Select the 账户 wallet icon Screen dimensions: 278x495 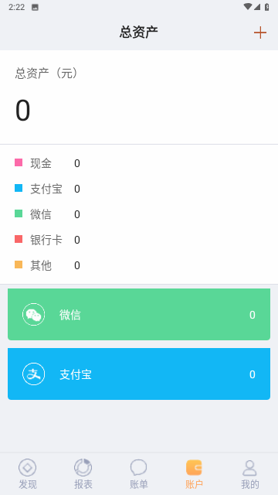pos(194,467)
